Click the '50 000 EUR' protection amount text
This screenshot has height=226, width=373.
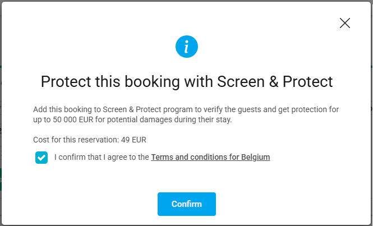click(73, 119)
